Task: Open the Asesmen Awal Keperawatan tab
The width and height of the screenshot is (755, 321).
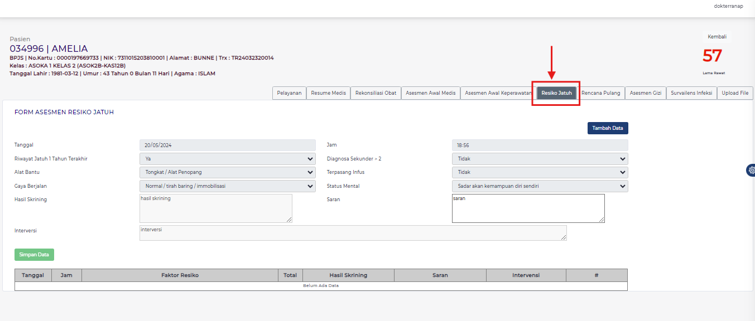Action: tap(498, 93)
